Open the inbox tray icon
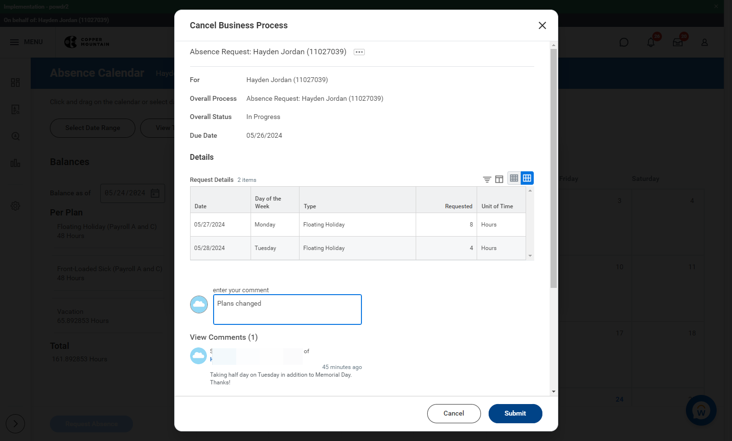The height and width of the screenshot is (441, 732). click(678, 42)
